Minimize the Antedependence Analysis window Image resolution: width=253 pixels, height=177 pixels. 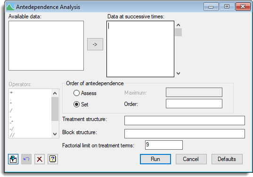(211, 7)
